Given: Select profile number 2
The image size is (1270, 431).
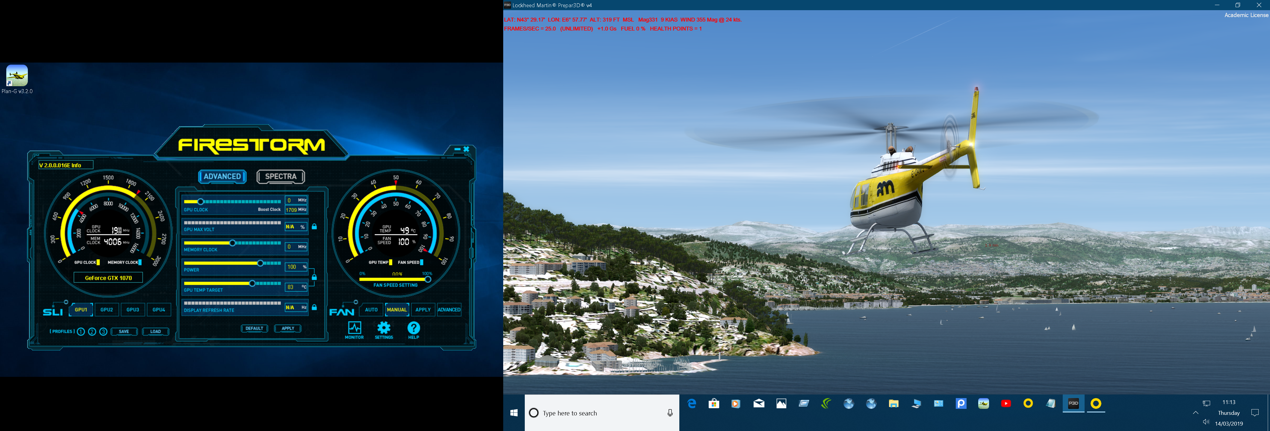Looking at the screenshot, I should pos(92,332).
